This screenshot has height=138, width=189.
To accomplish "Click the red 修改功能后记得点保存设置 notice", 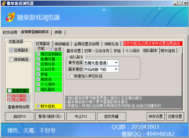I will pos(153,44).
